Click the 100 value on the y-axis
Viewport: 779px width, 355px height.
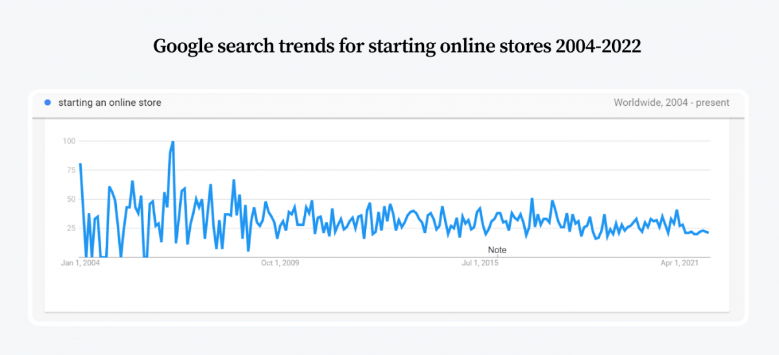pyautogui.click(x=69, y=141)
